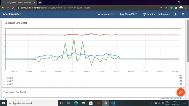189x106 pixels.
Task: Open a new browser tab
Action: pyautogui.click(x=40, y=2)
